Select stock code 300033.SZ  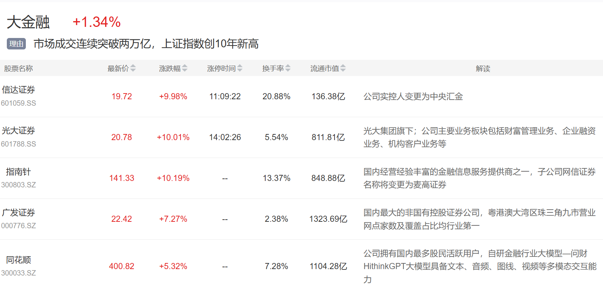(18, 273)
